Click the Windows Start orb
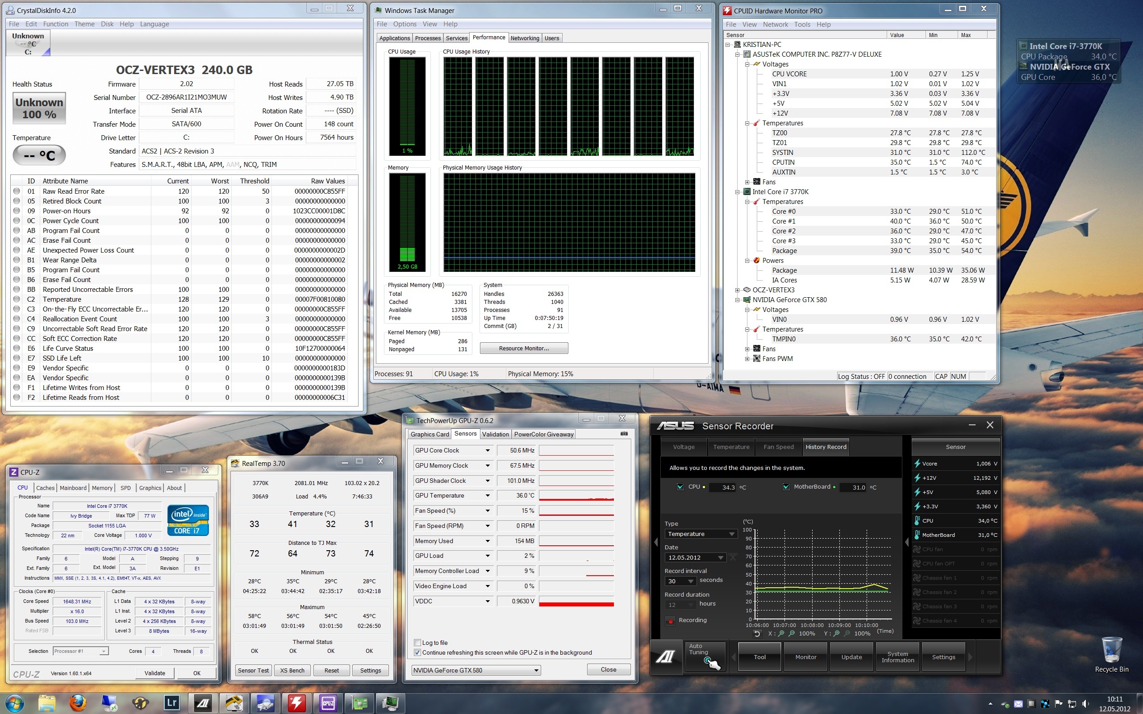Viewport: 1143px width, 714px height. tap(14, 703)
